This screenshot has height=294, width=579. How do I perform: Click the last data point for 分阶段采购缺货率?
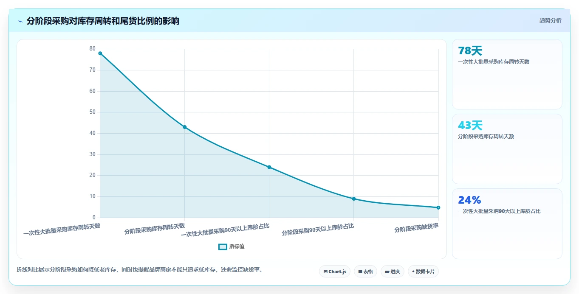pos(438,207)
